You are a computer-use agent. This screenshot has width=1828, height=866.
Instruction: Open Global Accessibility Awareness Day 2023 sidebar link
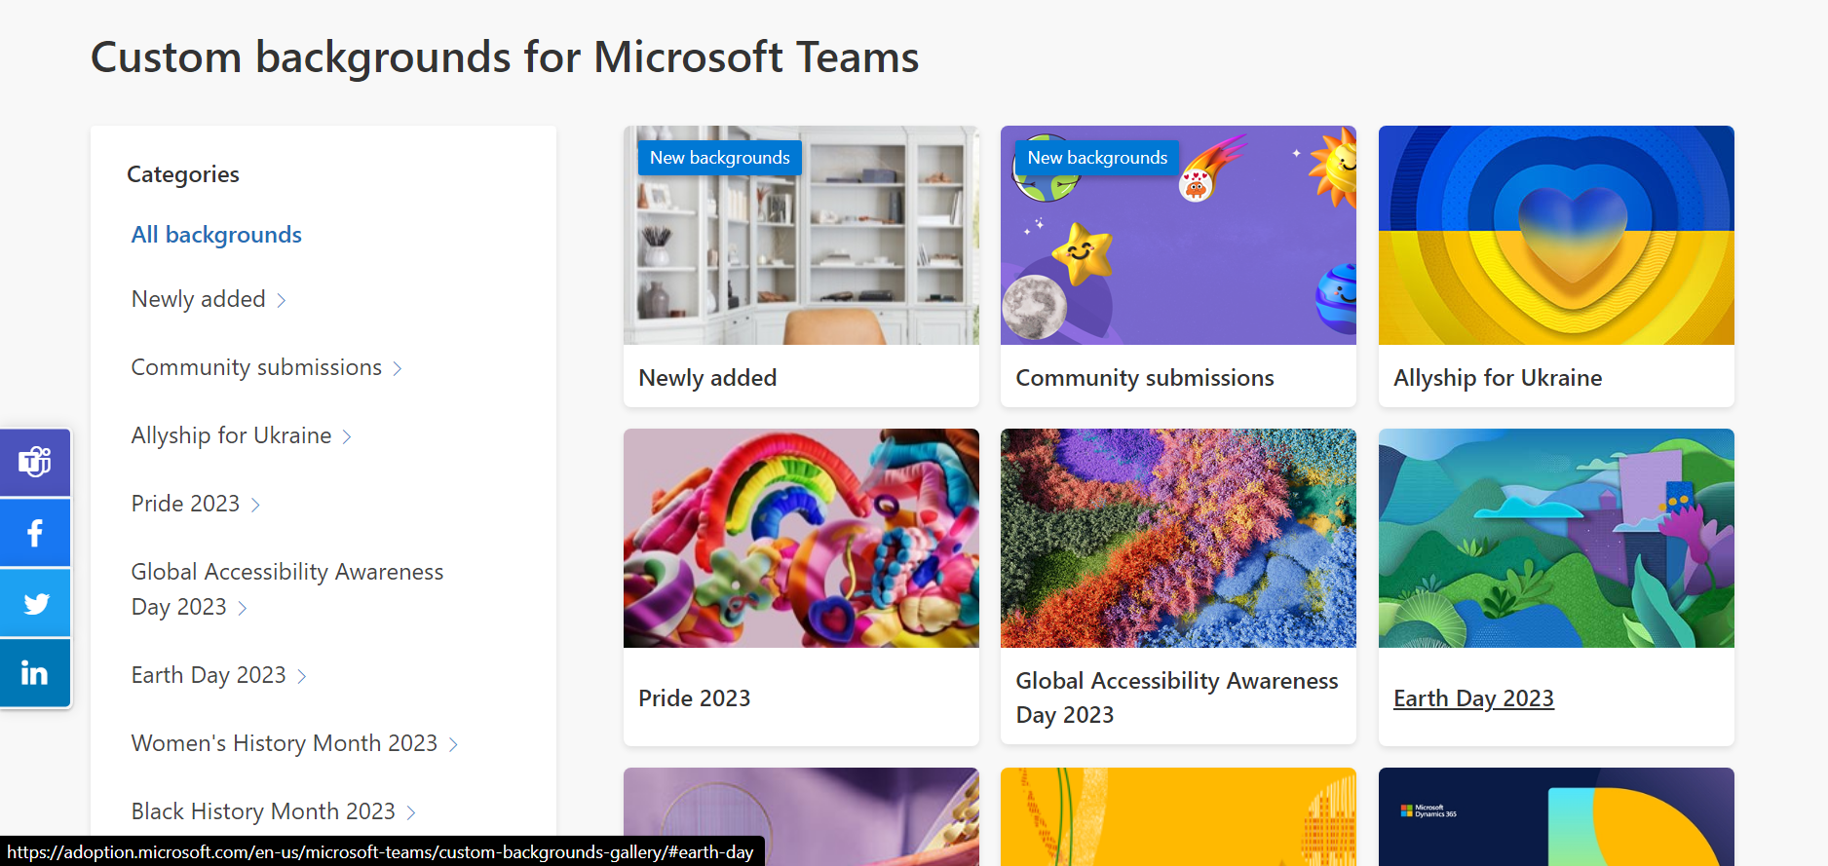click(x=287, y=589)
